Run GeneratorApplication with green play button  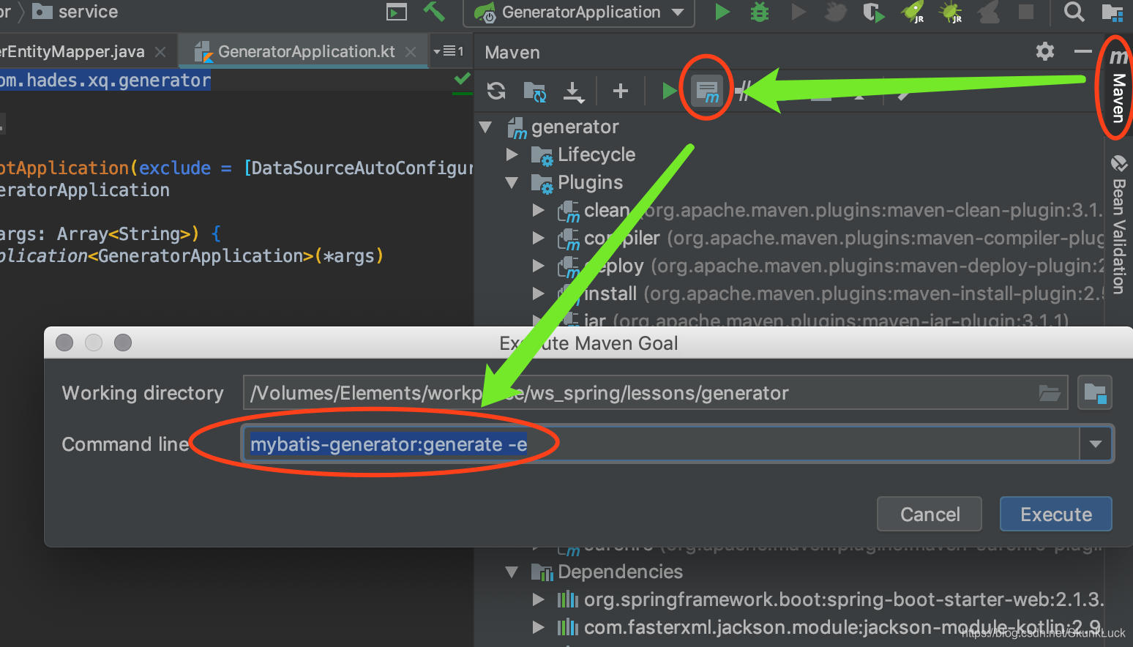point(722,12)
